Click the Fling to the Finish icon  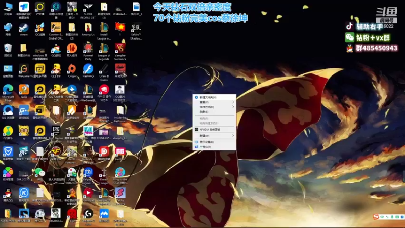pos(120,176)
